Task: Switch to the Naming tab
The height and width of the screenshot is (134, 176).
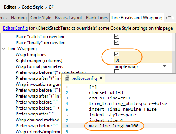Action: (x=19, y=18)
